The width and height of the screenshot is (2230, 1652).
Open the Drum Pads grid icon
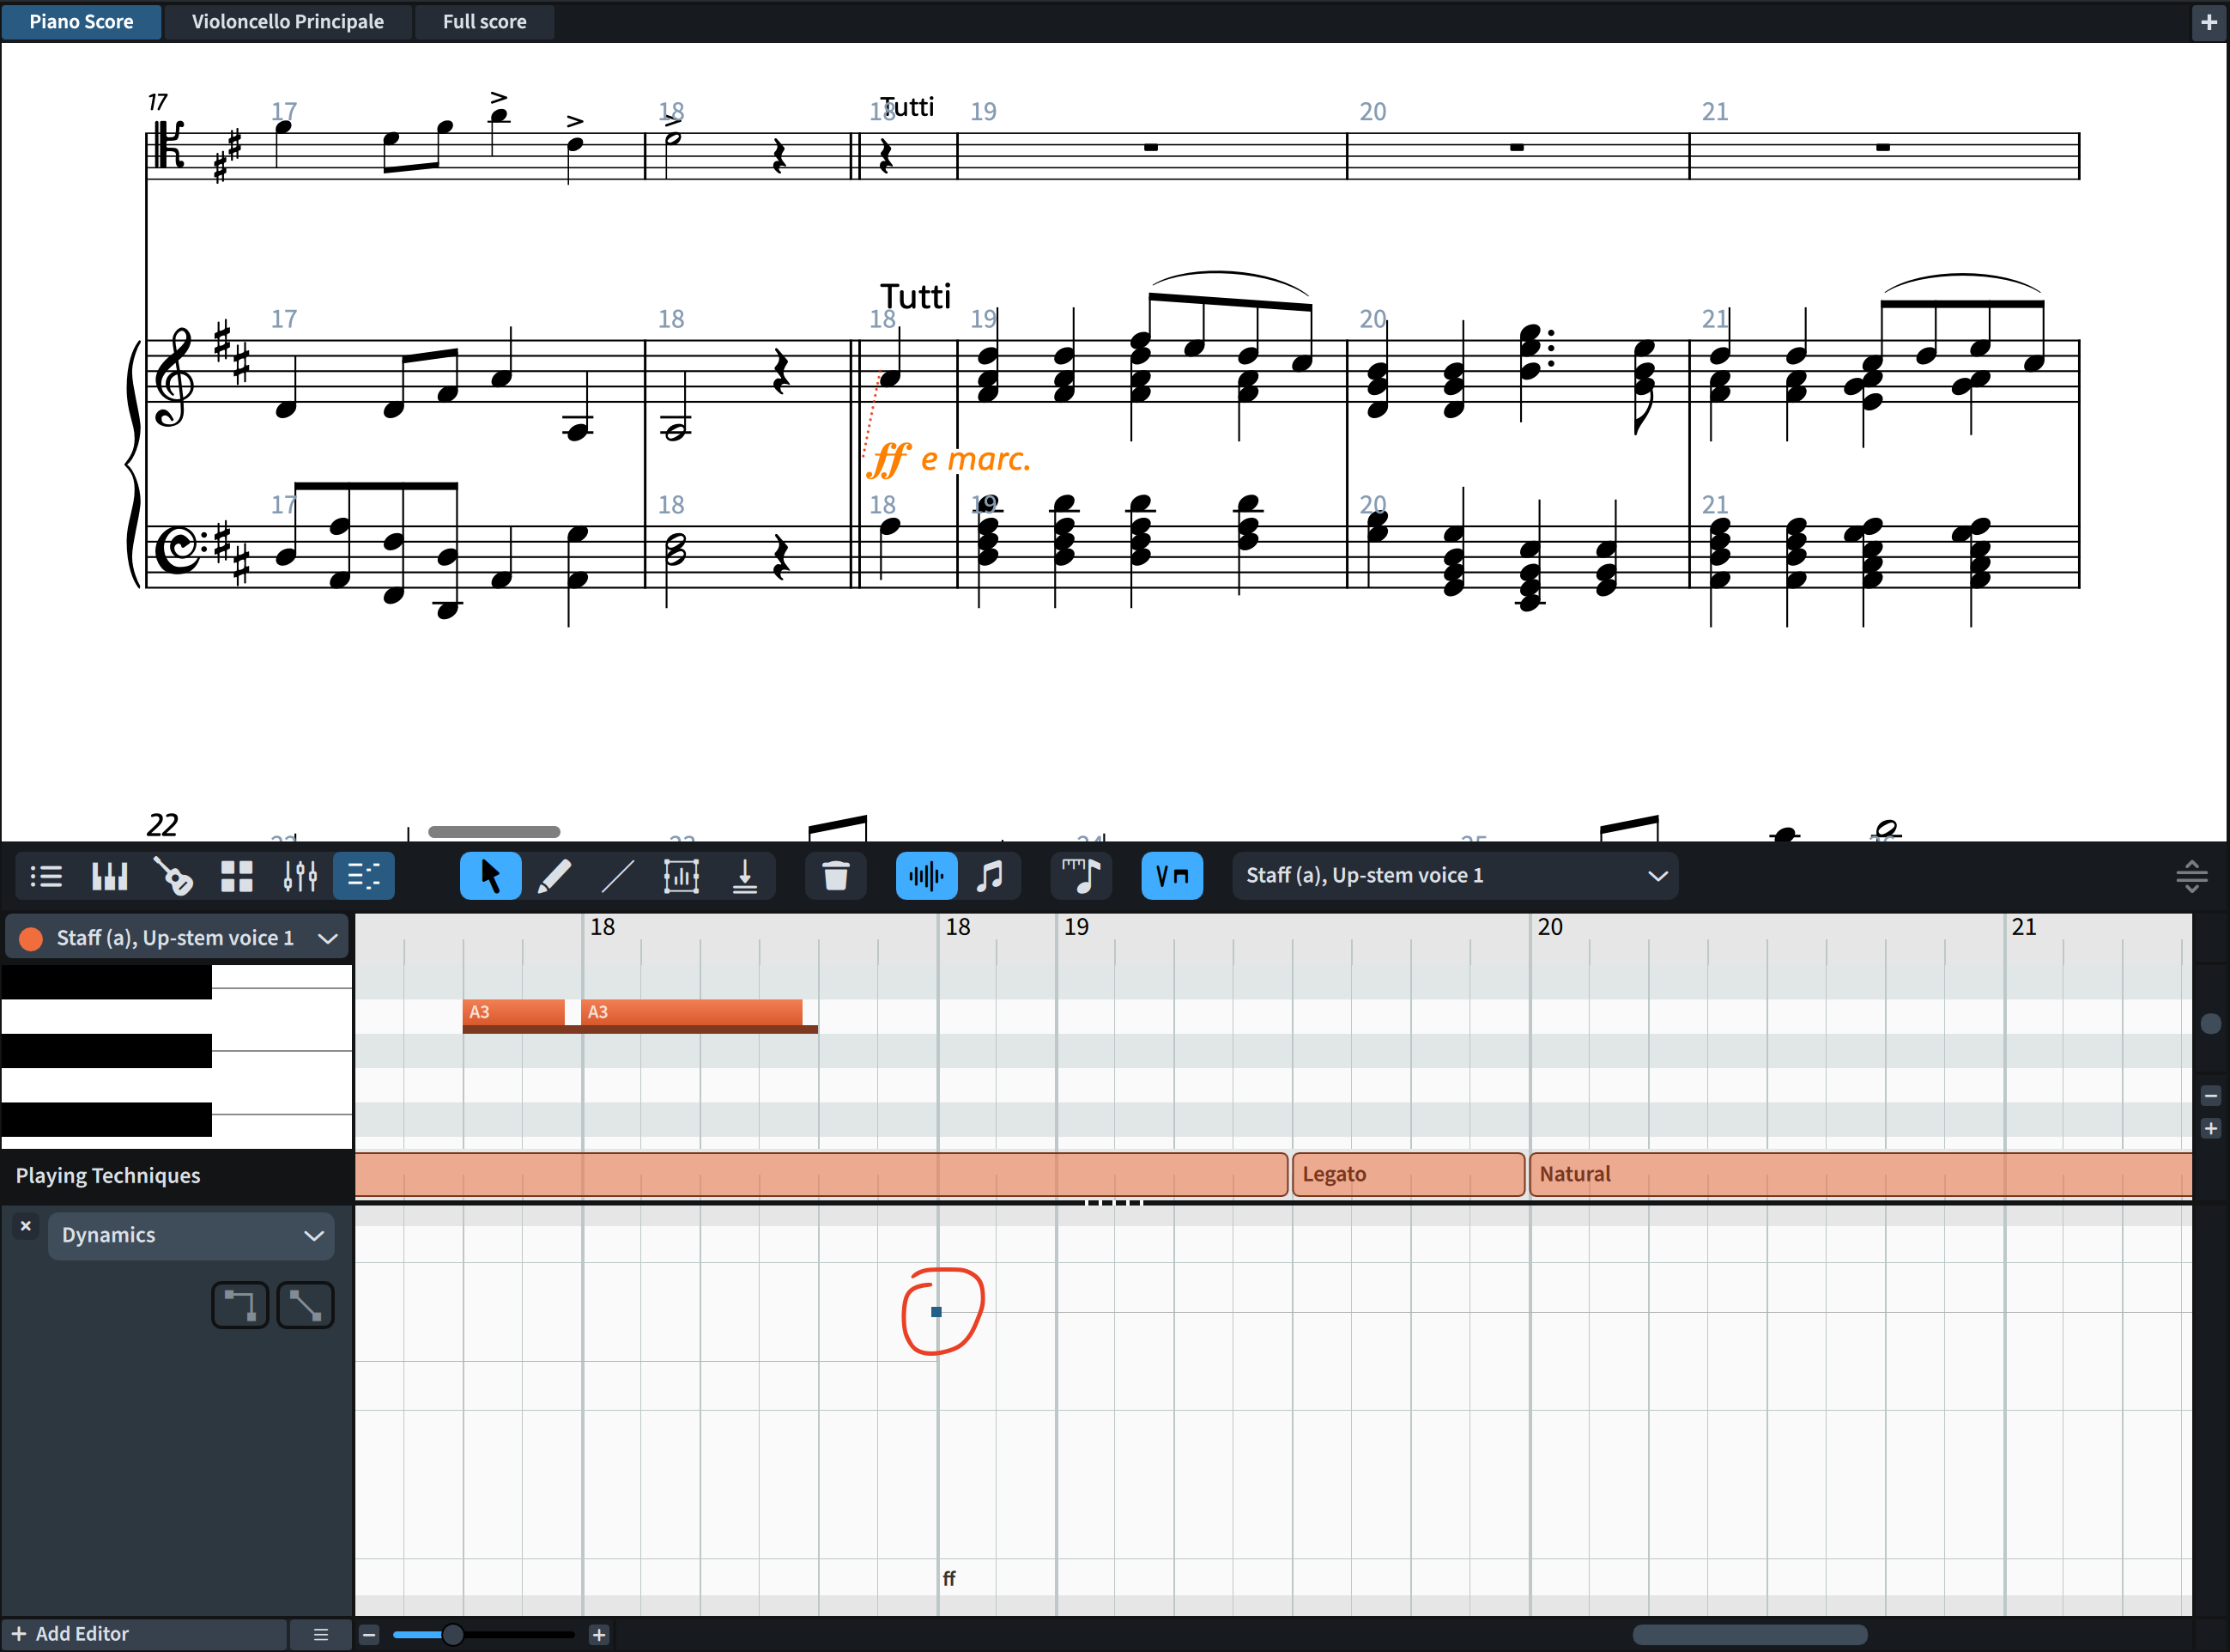coord(237,876)
